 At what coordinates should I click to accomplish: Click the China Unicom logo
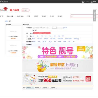(x=4, y=9)
